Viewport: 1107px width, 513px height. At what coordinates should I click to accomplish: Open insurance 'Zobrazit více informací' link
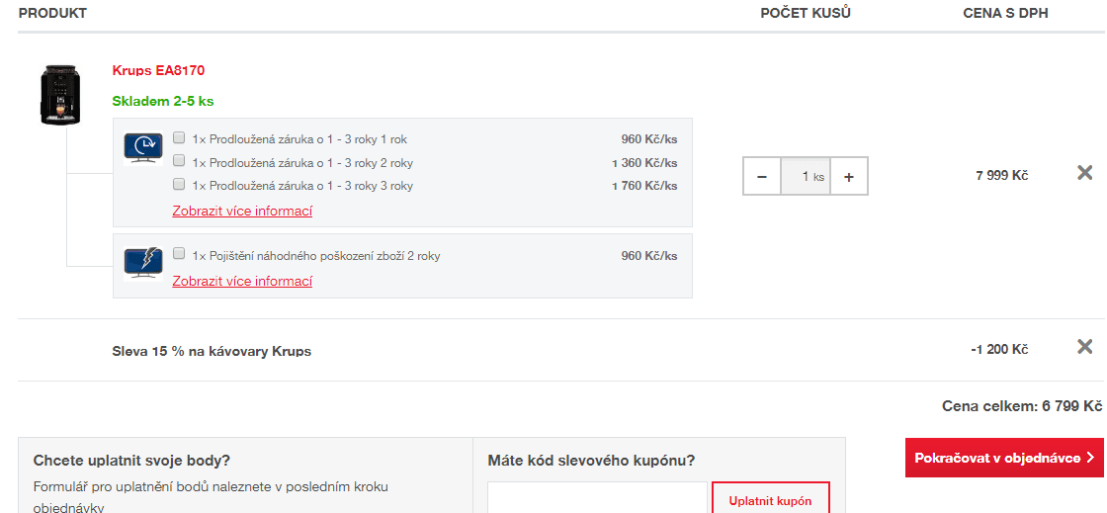coord(242,281)
